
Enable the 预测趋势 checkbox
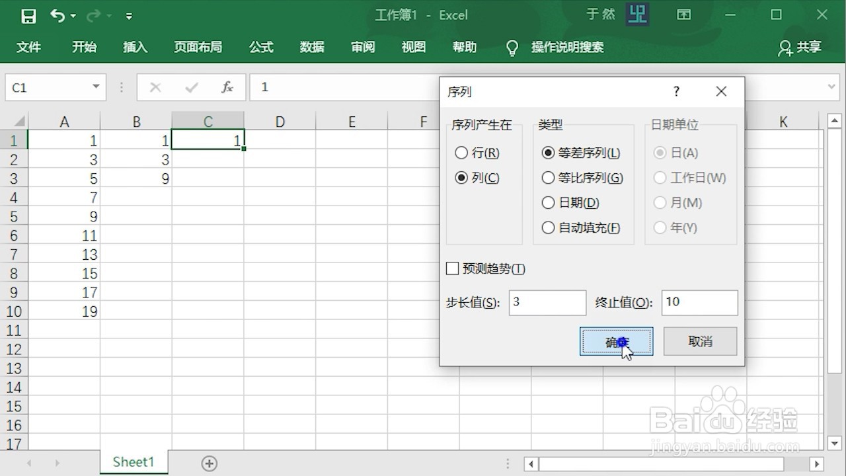tap(453, 268)
